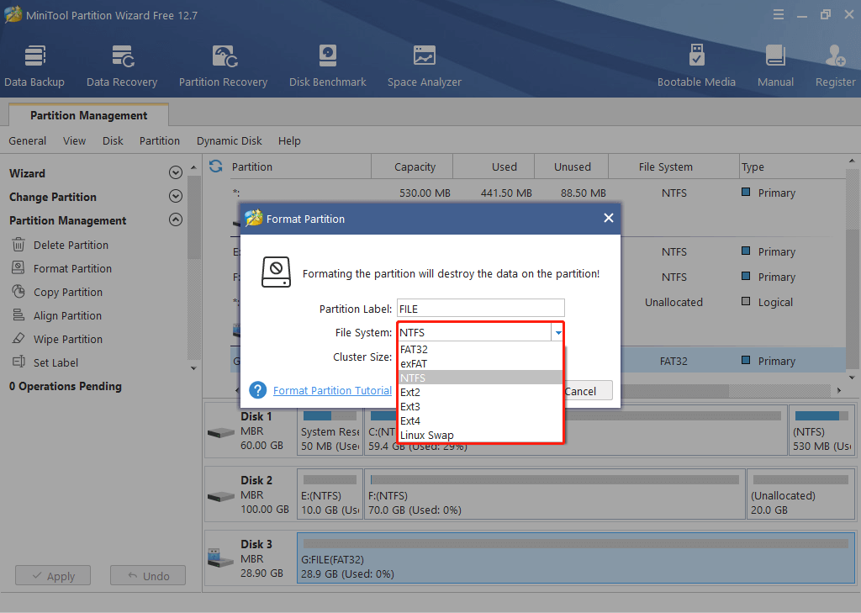
Task: Sort by Capacity column header
Action: [x=412, y=166]
